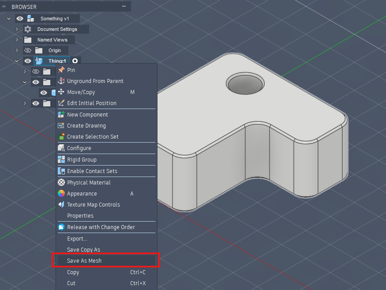
Task: Click Properties in the context menu
Action: [x=80, y=216]
